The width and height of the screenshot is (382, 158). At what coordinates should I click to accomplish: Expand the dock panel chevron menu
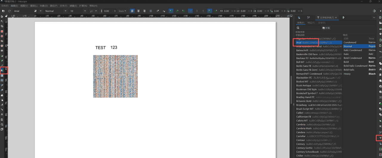pyautogui.click(x=374, y=18)
